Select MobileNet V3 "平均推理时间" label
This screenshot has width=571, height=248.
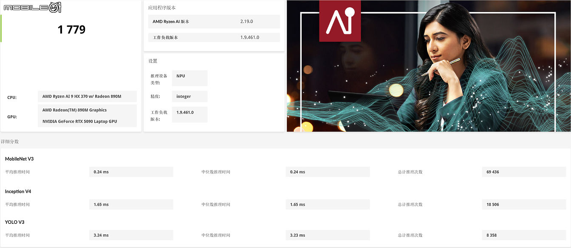coord(17,172)
